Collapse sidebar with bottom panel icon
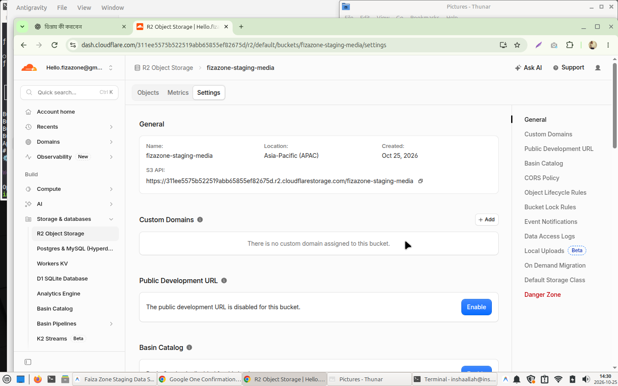 [28, 362]
